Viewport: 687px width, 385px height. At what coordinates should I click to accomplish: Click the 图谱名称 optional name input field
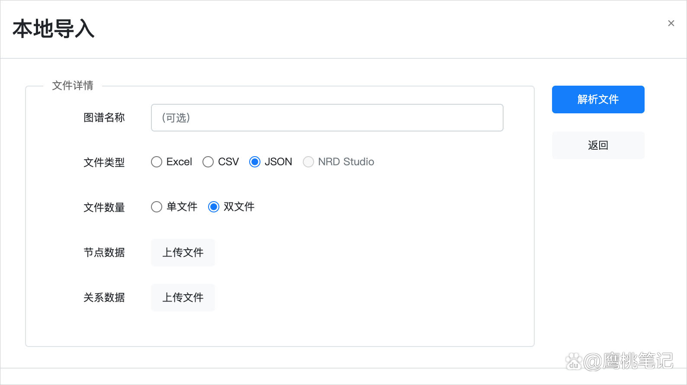coord(327,118)
